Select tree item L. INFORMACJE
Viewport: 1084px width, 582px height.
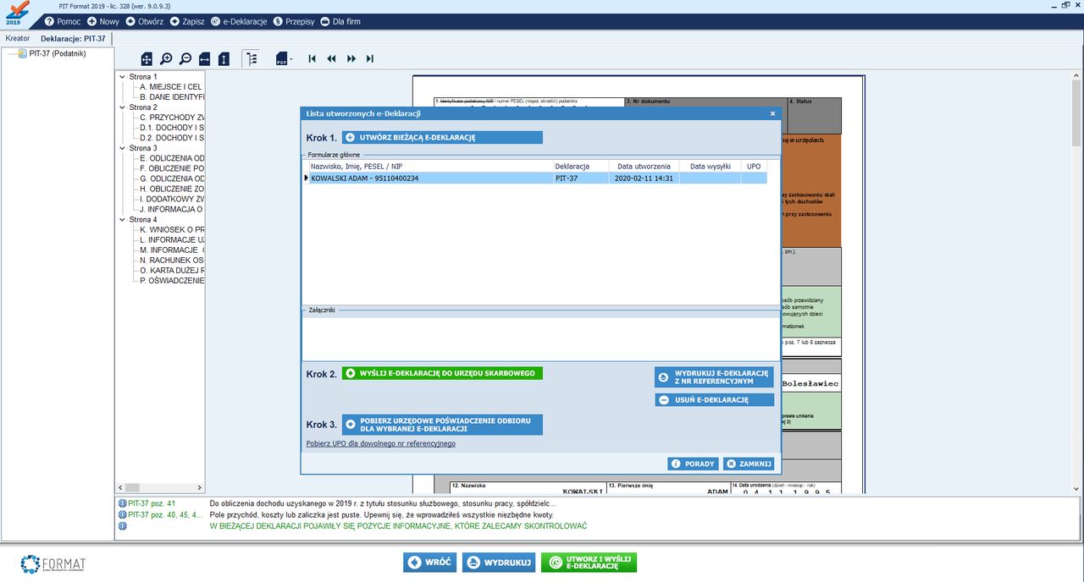click(x=172, y=239)
